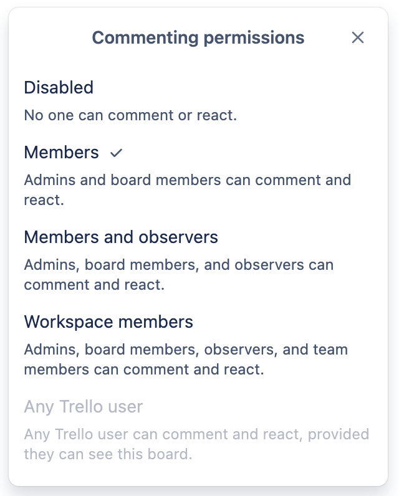399x496 pixels.
Task: Click 'No one can comment or react' description
Action: tap(130, 115)
